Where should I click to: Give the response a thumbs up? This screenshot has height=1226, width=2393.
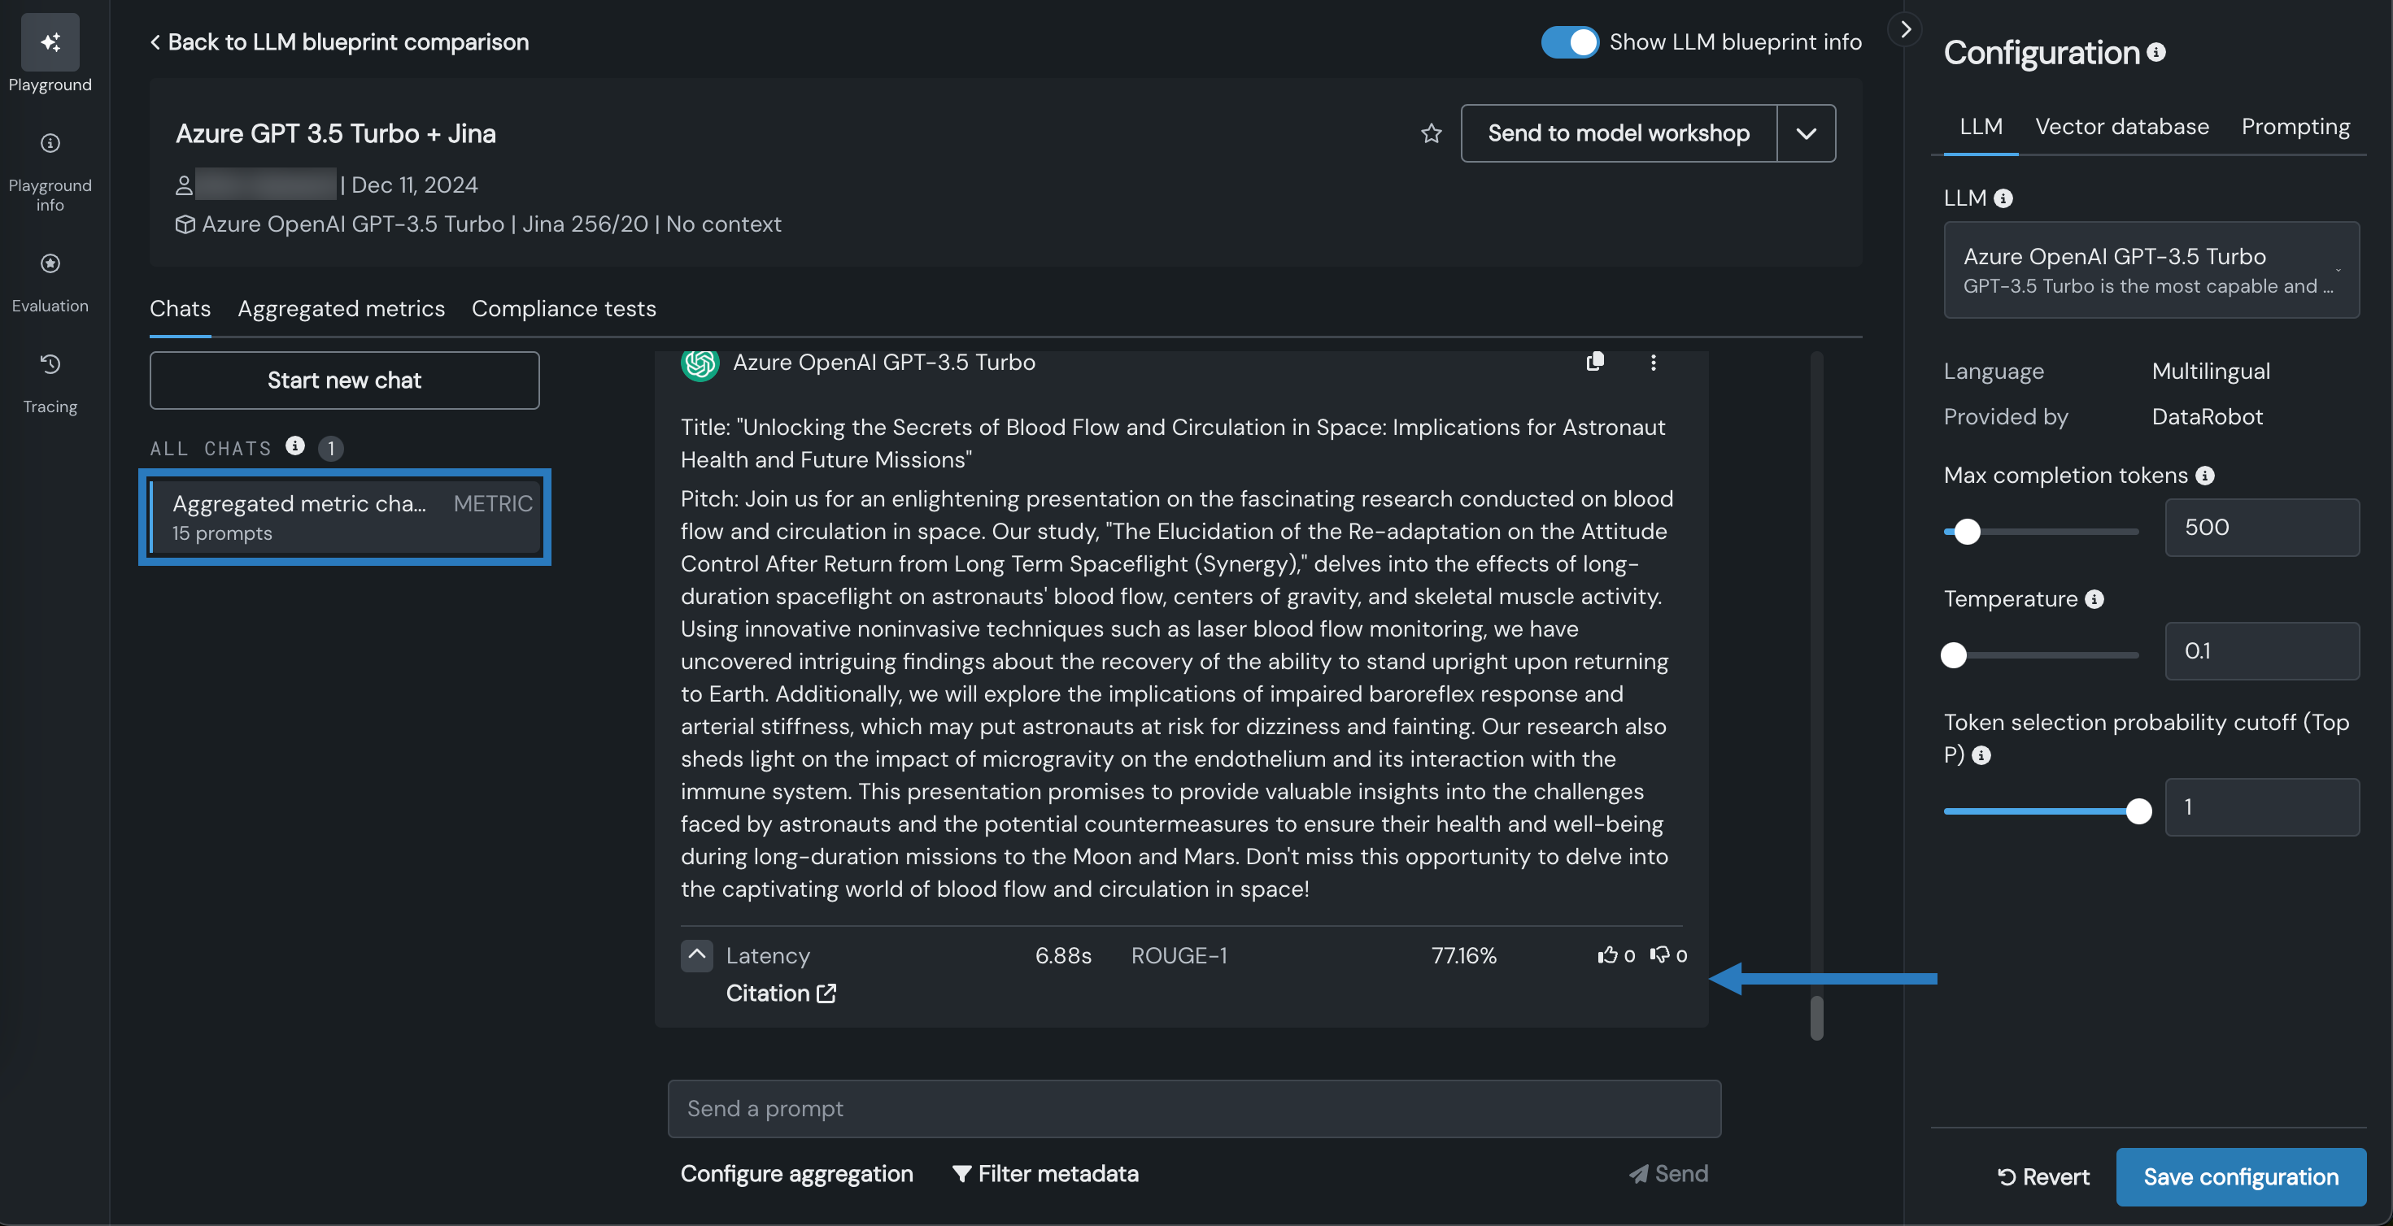click(x=1607, y=954)
